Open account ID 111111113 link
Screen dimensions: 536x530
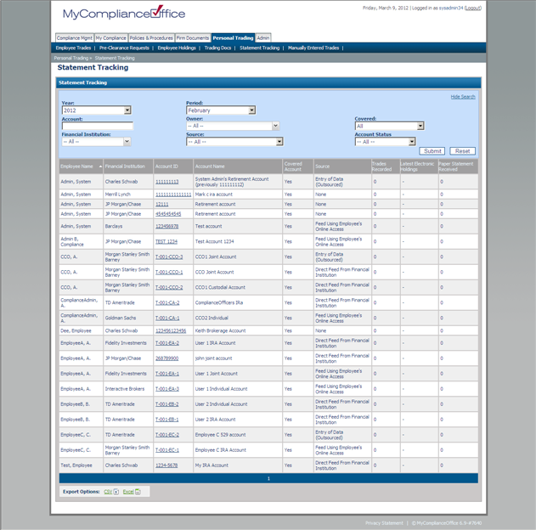(166, 182)
